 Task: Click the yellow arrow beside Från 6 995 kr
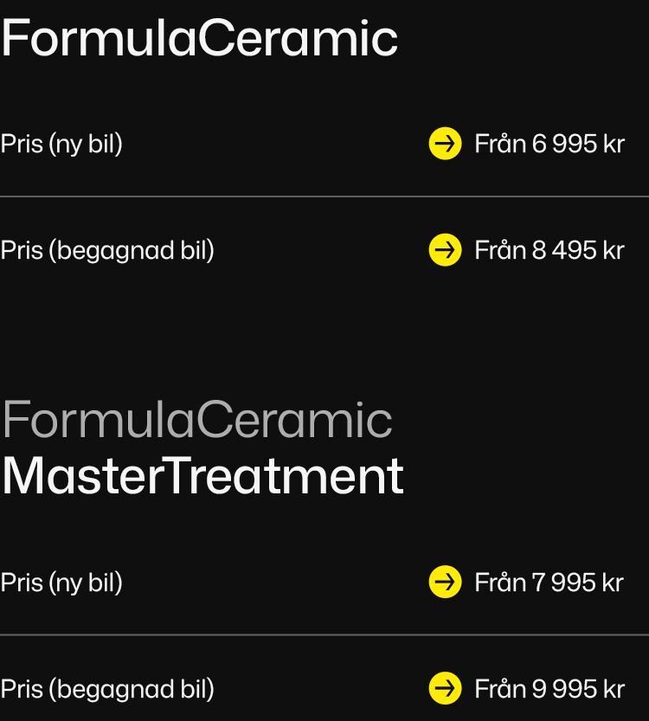445,144
